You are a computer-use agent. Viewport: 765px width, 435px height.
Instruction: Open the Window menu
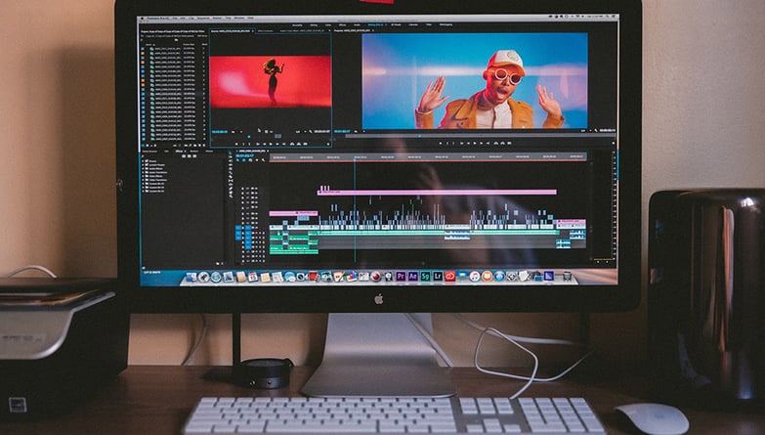pyautogui.click(x=239, y=18)
